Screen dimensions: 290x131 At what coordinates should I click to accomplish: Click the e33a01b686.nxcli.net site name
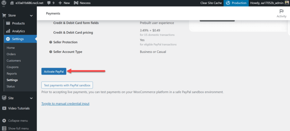point(30,3)
